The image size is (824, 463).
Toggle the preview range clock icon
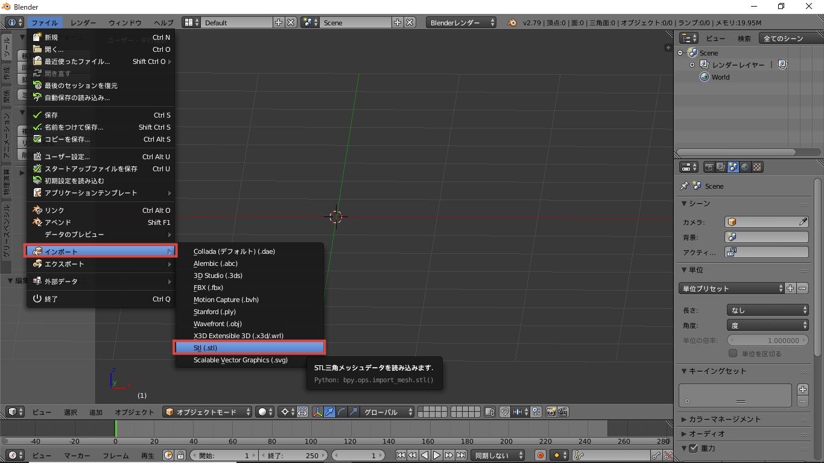coord(168,455)
